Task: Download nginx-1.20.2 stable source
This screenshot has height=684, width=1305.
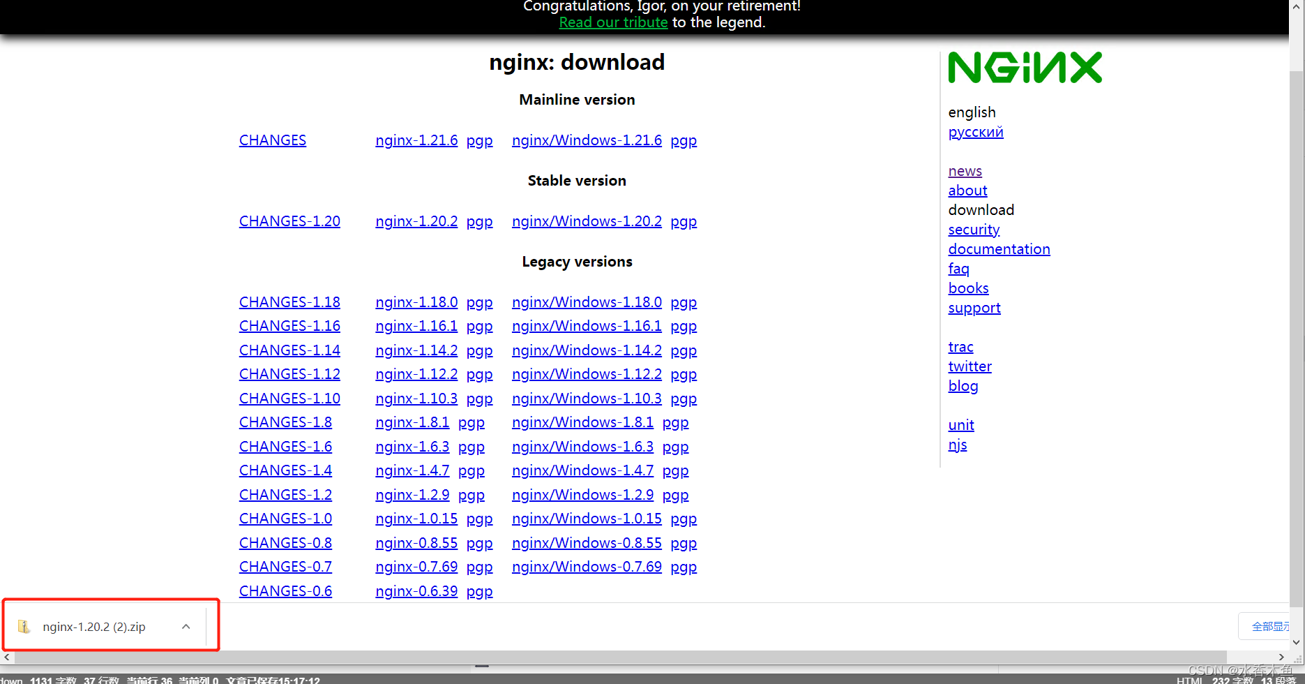Action: [416, 221]
